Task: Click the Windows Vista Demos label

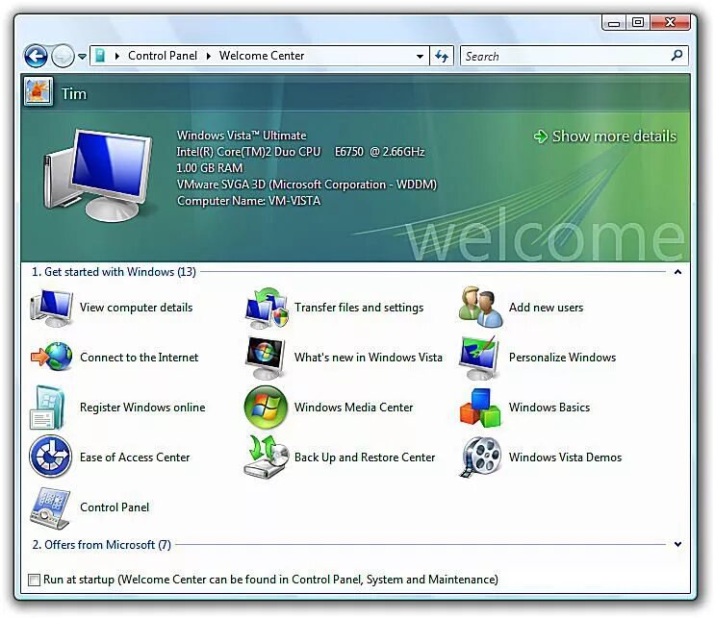Action: tap(565, 457)
